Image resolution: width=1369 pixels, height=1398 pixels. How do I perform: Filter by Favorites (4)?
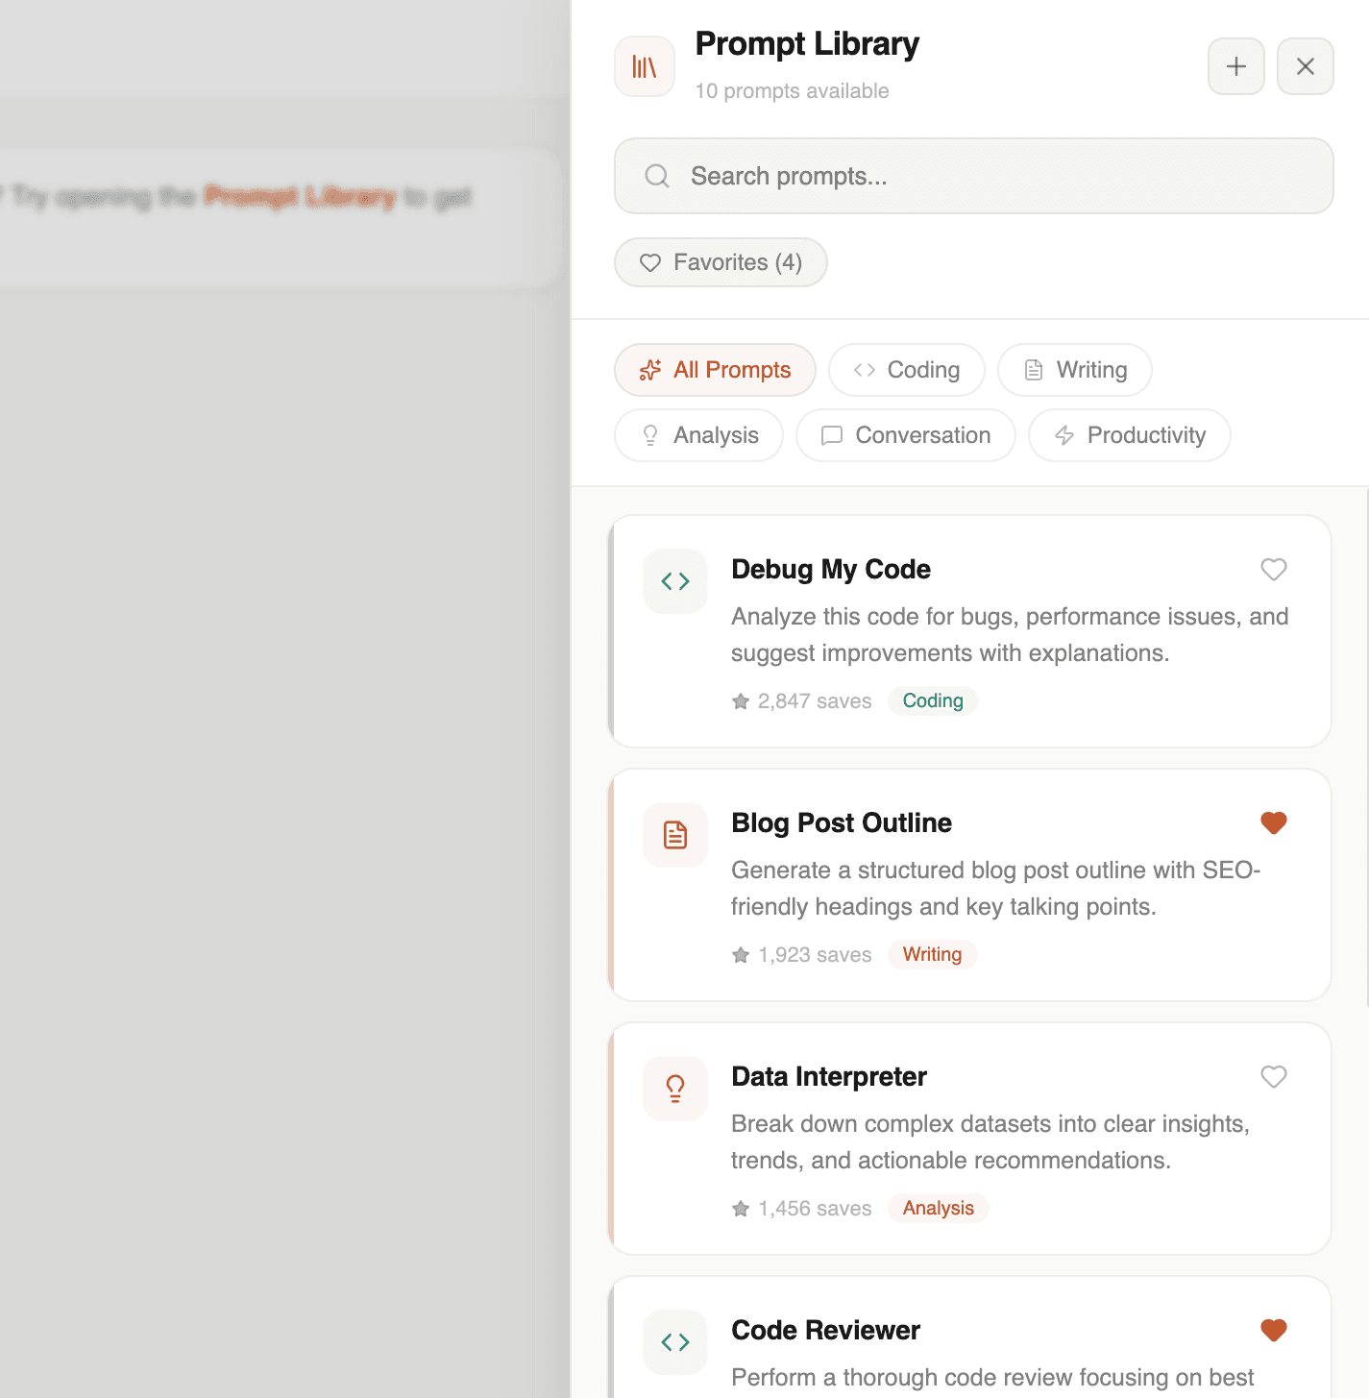click(x=721, y=262)
